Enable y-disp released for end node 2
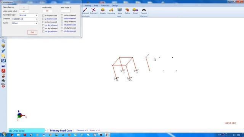This screenshot has width=244, height=137. click(x=62, y=19)
